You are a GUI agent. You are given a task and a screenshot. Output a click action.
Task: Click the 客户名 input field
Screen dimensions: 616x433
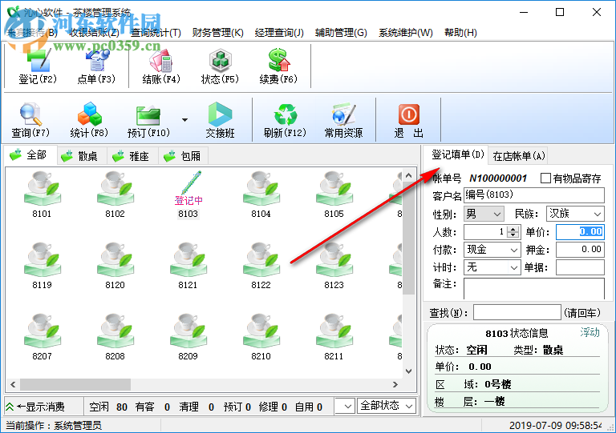click(534, 195)
